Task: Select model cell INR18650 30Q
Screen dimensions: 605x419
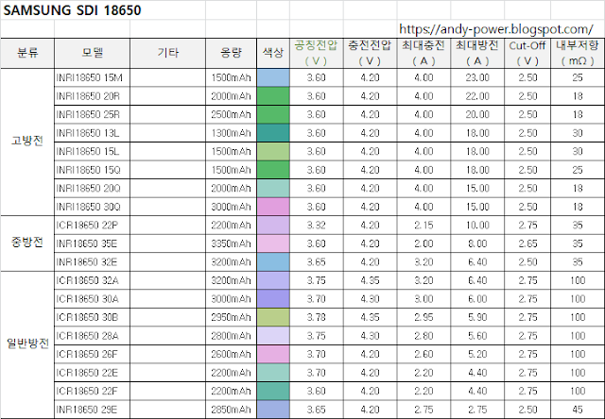Action: point(93,207)
